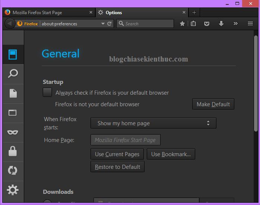The height and width of the screenshot is (205, 260).
Task: Open the hamburger menu
Action: (250, 23)
